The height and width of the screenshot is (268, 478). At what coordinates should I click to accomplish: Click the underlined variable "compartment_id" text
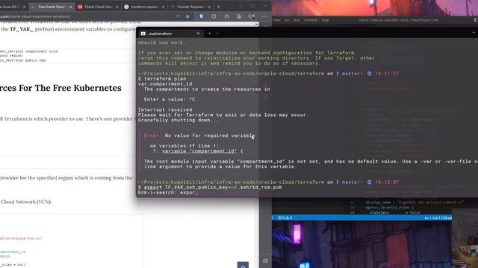(199, 151)
